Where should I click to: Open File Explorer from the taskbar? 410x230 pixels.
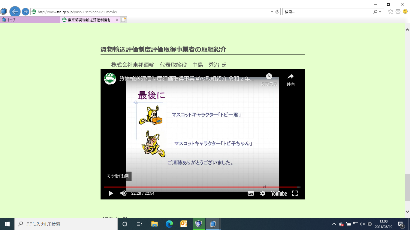pos(155,224)
